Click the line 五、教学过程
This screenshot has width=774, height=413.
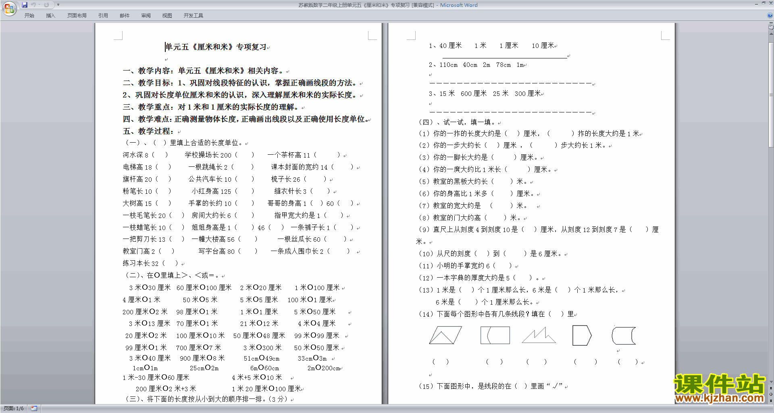pos(149,131)
